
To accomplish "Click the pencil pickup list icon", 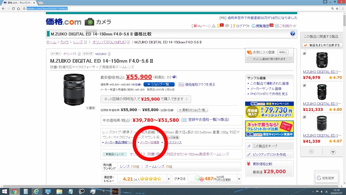I will pos(249,154).
